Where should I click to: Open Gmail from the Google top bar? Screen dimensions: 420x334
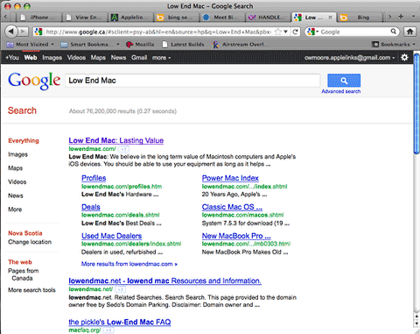point(139,58)
